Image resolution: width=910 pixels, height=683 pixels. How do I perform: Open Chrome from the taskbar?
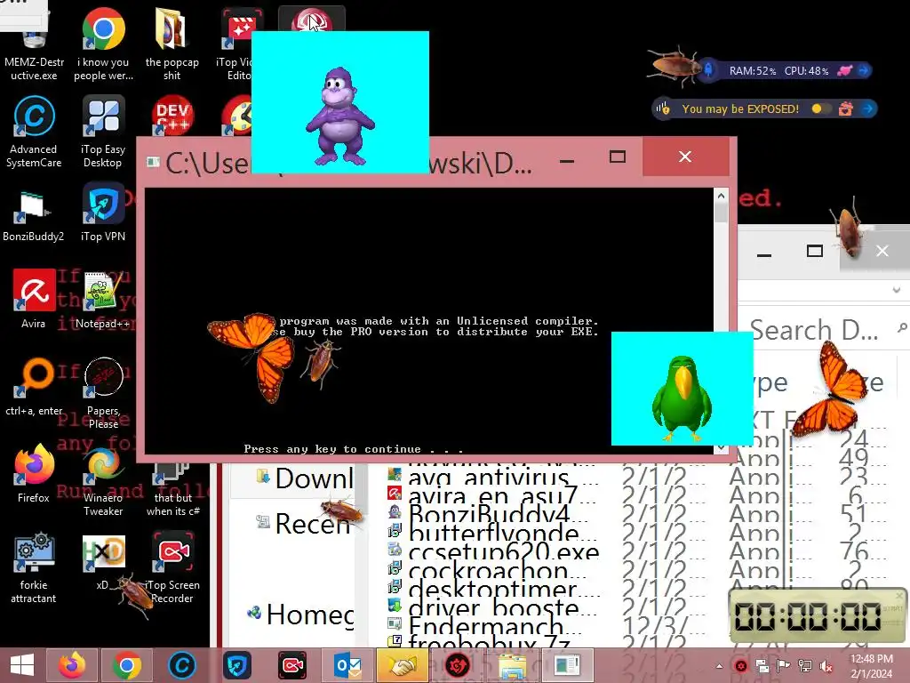pos(127,665)
